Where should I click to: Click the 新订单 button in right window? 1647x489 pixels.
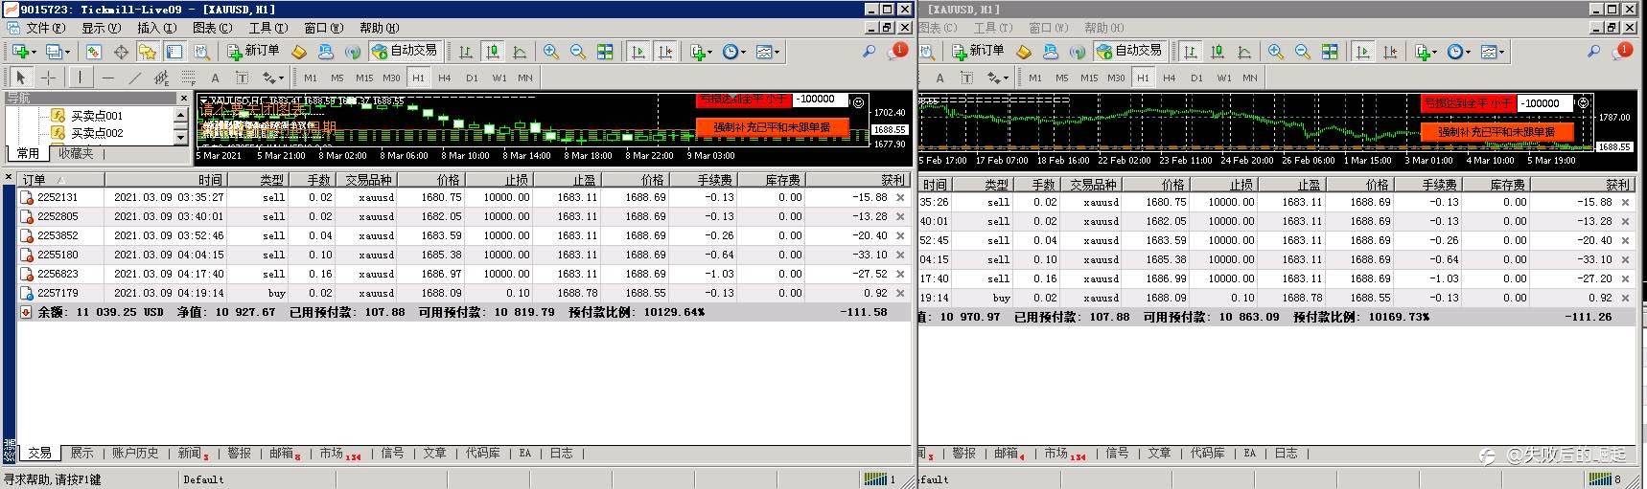click(x=978, y=52)
